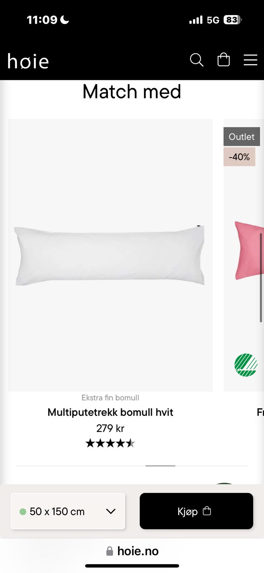Open Multiputetrekk bomull hvit product link
This screenshot has width=264, height=573.
(x=110, y=412)
